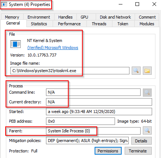
Task: Click the Started time field
Action: coord(99,112)
